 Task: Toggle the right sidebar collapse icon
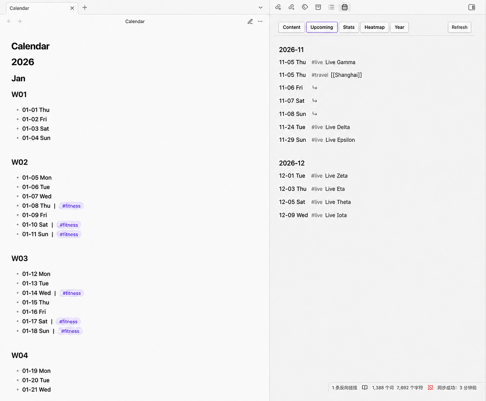click(x=471, y=7)
